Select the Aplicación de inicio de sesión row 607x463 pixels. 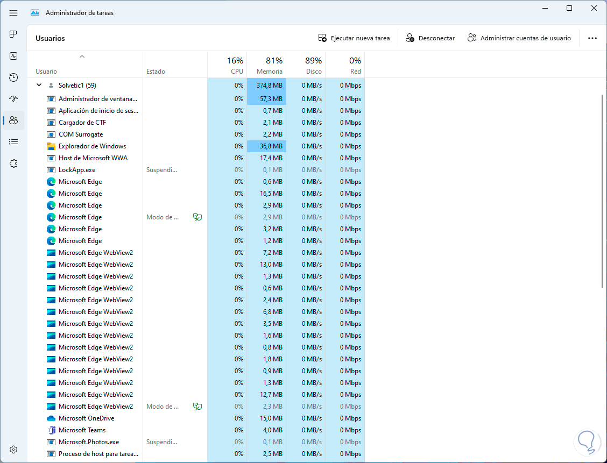click(x=196, y=111)
